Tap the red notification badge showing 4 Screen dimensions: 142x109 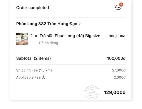click(121, 4)
